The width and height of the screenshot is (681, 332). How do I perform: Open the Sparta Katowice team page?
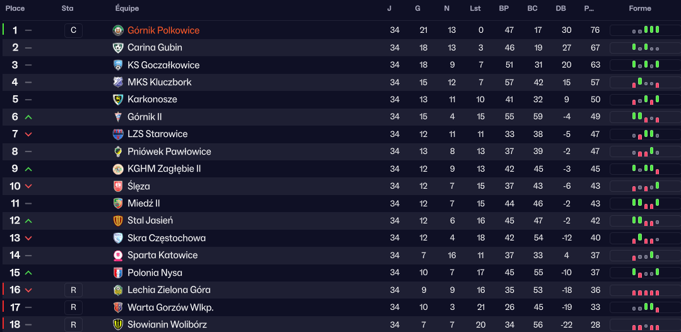[x=162, y=255]
